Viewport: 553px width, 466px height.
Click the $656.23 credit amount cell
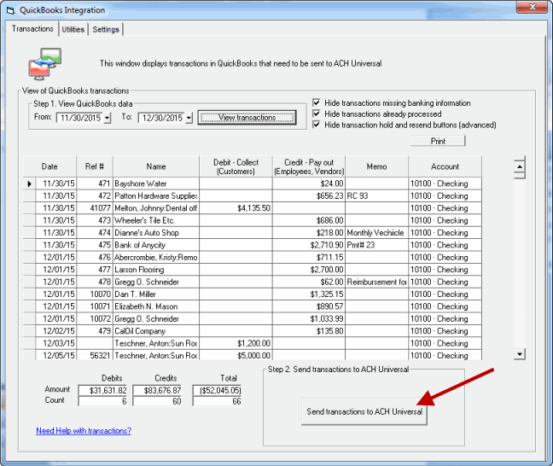[309, 195]
